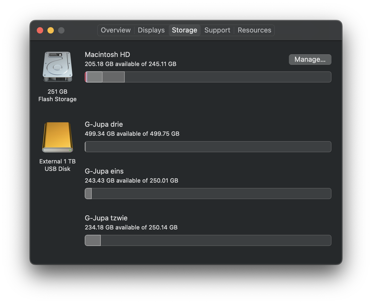The image size is (372, 304).
Task: Go to the Support tab
Action: pyautogui.click(x=217, y=30)
